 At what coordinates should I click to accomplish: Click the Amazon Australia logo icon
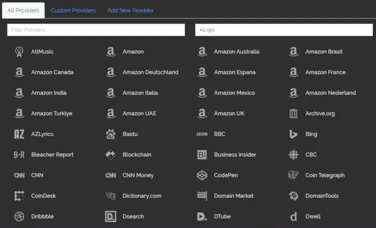(x=202, y=52)
